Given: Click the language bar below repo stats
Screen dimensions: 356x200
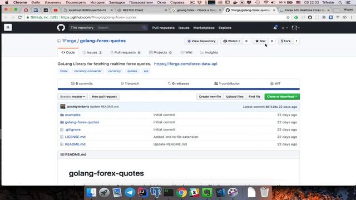Looking at the screenshot, I should pyautogui.click(x=179, y=89).
